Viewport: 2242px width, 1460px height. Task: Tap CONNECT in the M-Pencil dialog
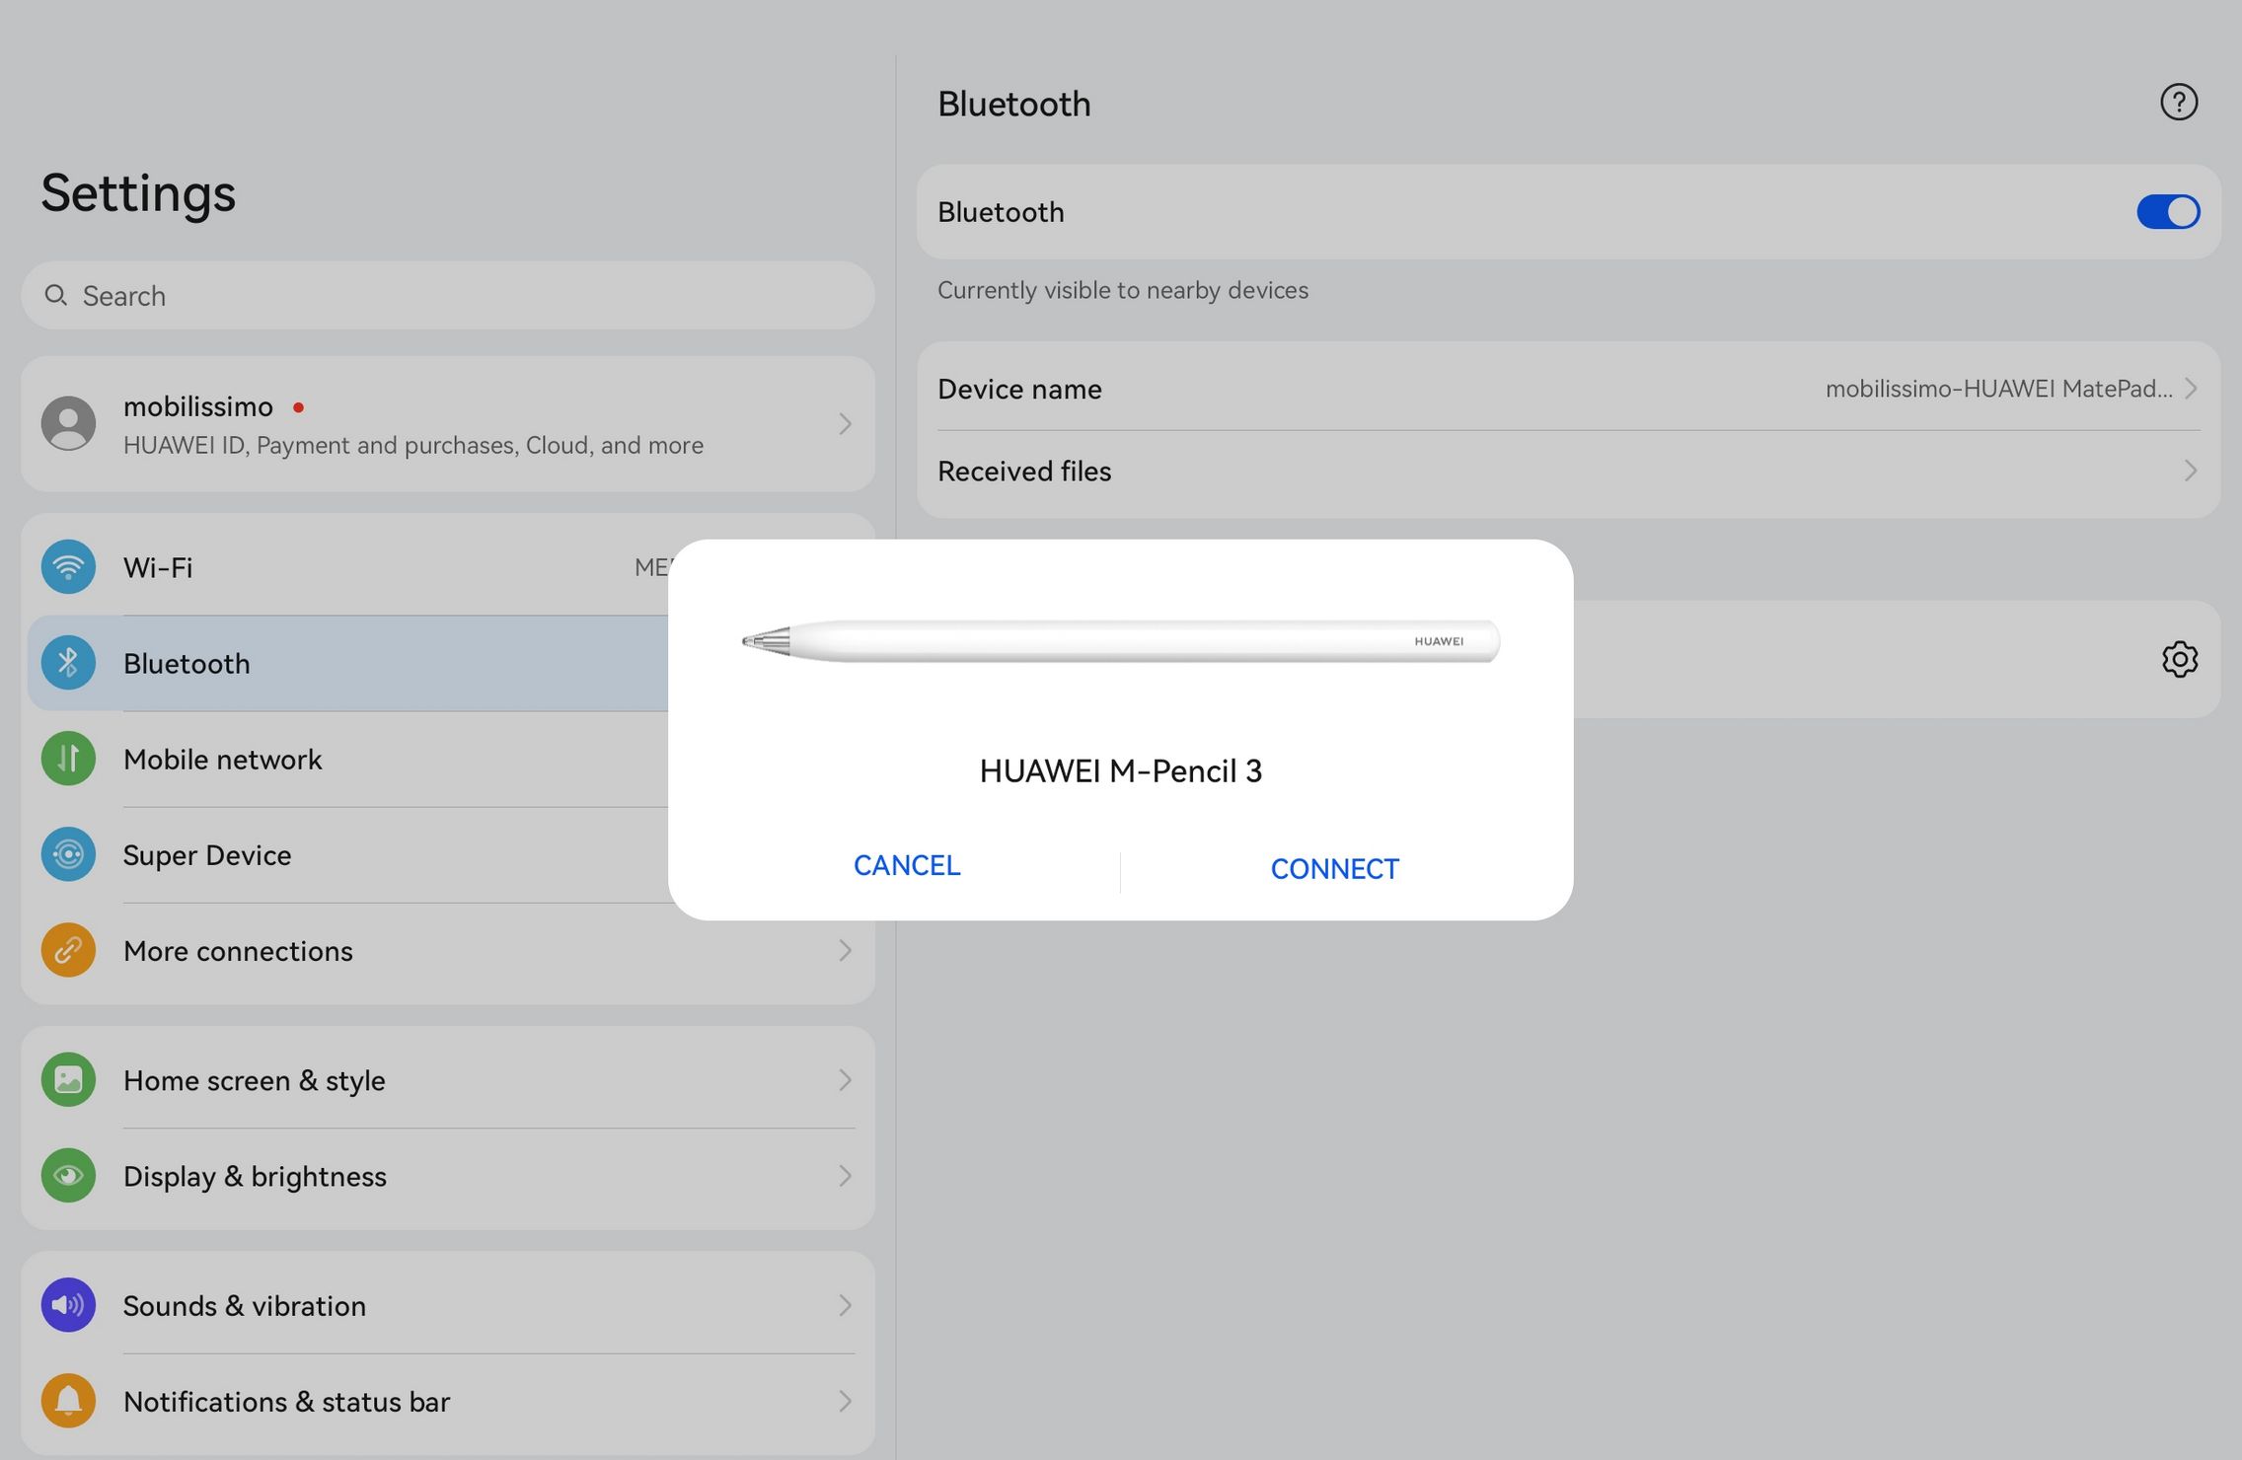point(1334,868)
